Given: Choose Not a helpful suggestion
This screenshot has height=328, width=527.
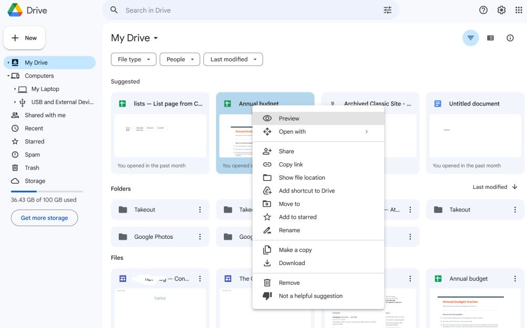Looking at the screenshot, I should pos(318,296).
